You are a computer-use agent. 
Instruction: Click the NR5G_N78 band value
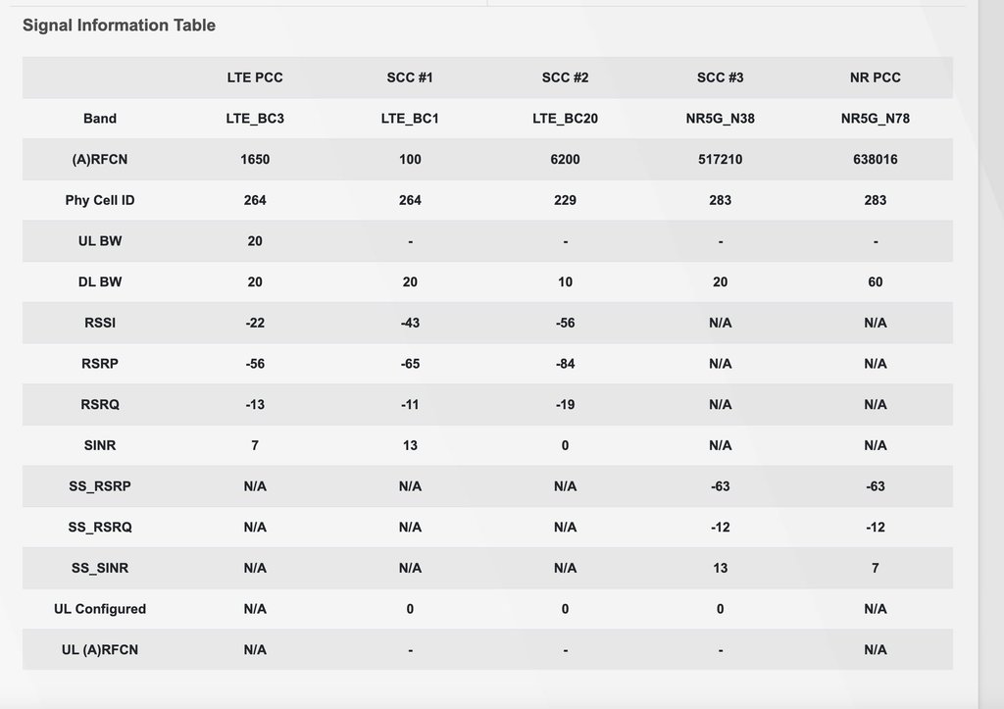point(876,119)
